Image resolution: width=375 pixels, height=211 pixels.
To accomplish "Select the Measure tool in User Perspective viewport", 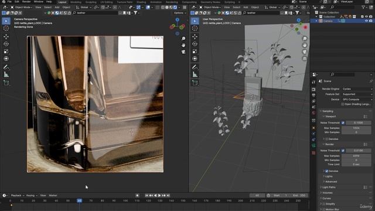I will point(195,74).
